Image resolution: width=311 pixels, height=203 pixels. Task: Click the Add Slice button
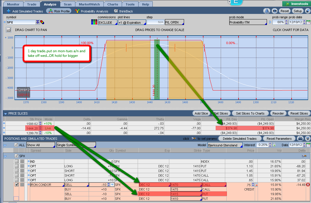point(201,113)
